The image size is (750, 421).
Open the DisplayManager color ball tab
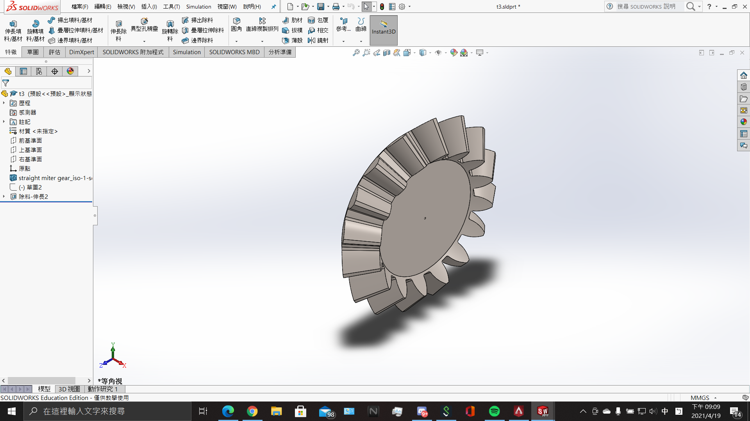tap(70, 71)
